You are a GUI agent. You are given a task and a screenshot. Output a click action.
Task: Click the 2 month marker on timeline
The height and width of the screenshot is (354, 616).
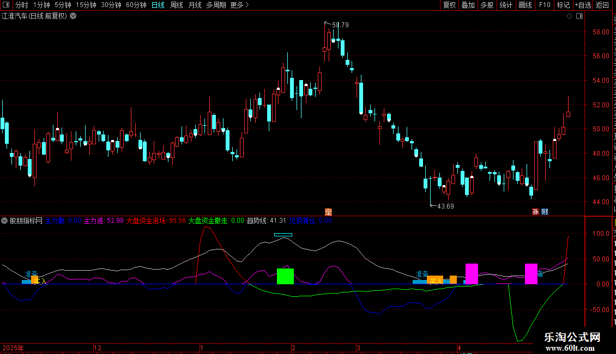tap(293, 347)
